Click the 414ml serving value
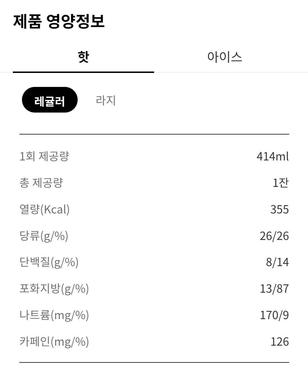 coord(273,156)
